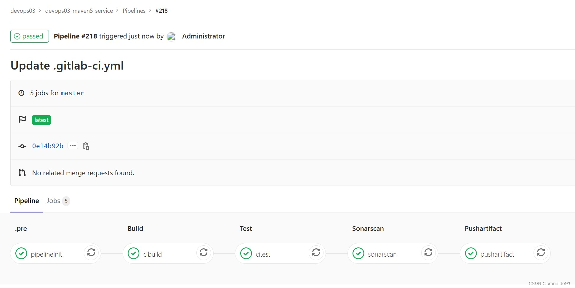Retry the sonarscan job
The height and width of the screenshot is (288, 575).
[429, 253]
